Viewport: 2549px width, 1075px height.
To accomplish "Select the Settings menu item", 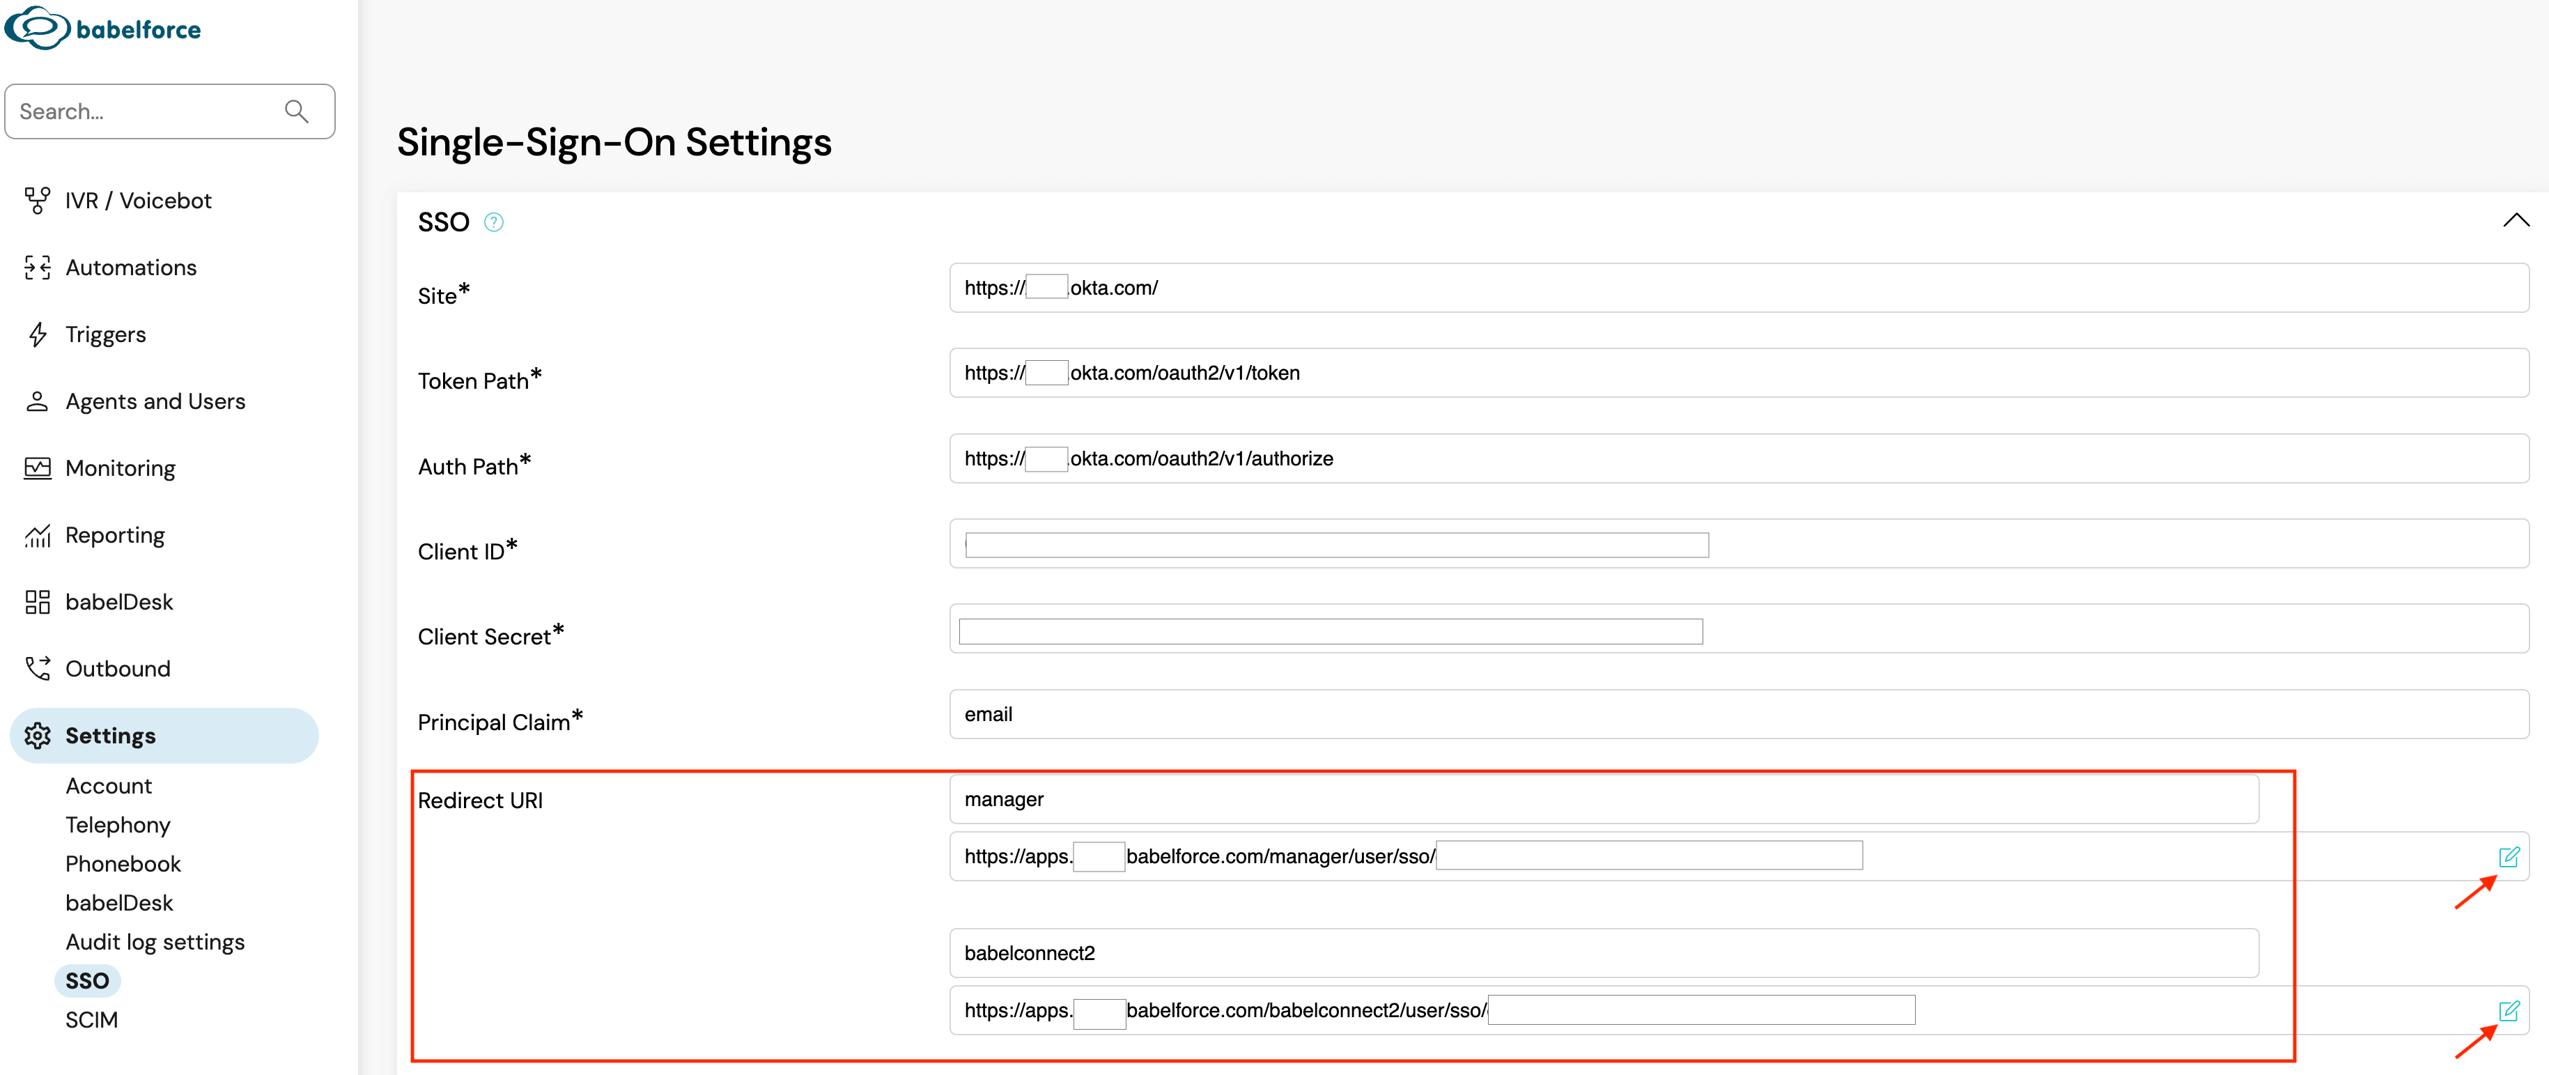I will tap(164, 736).
